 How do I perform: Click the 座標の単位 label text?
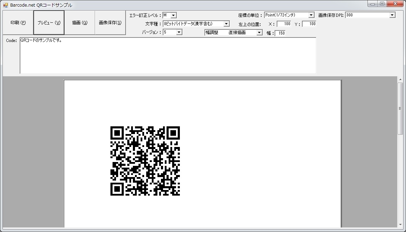click(x=250, y=15)
